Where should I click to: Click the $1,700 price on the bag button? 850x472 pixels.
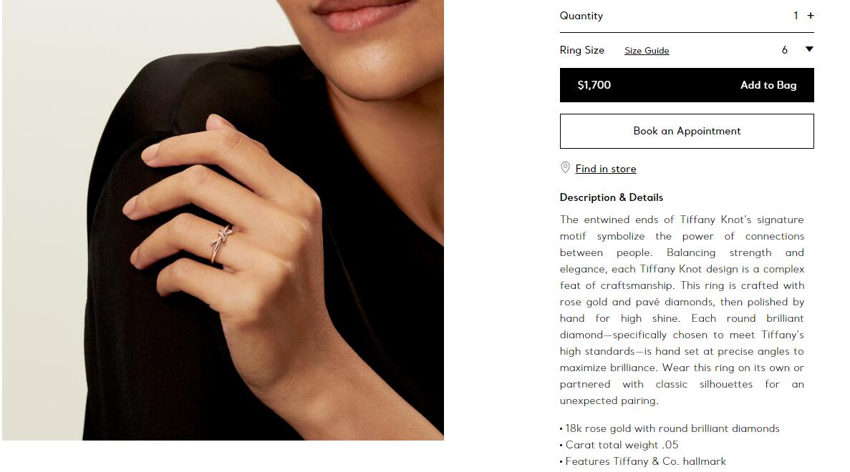(594, 85)
